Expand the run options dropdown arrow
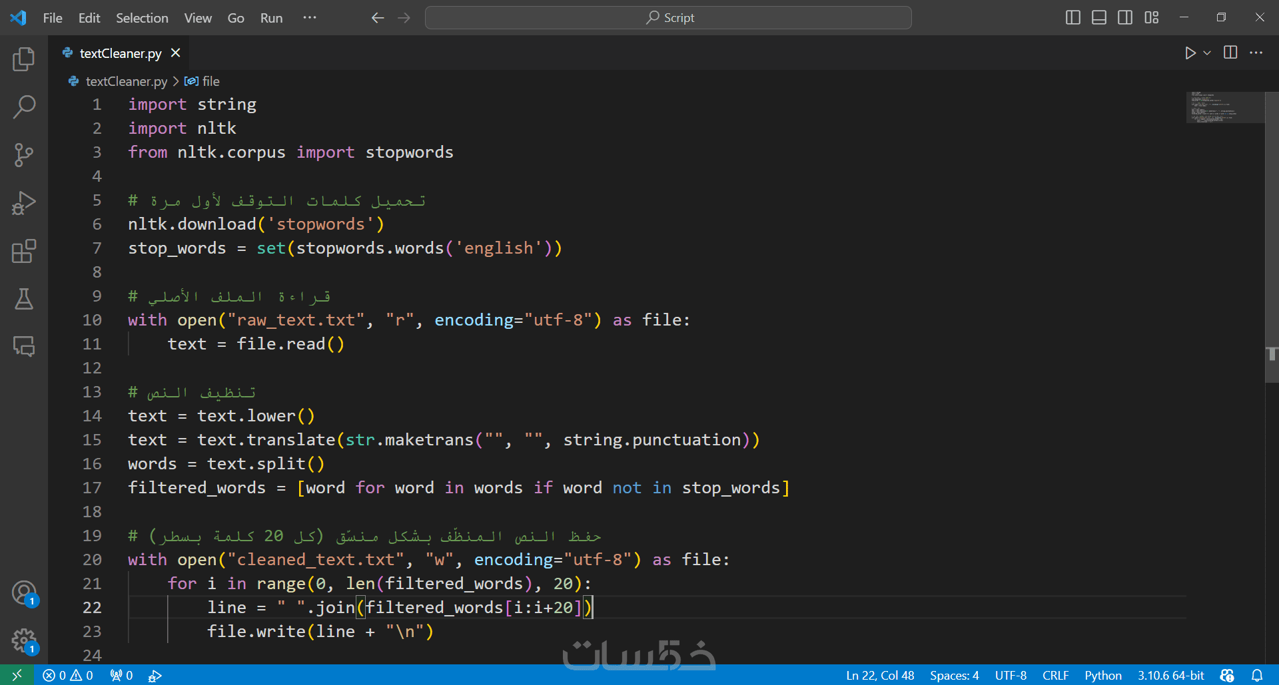This screenshot has height=685, width=1279. pos(1207,53)
